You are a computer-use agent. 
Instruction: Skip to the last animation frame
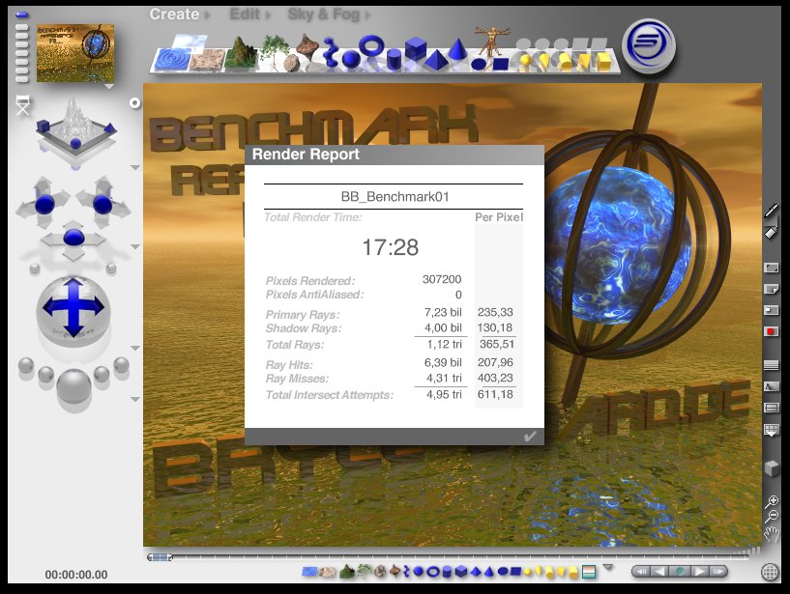pyautogui.click(x=717, y=572)
